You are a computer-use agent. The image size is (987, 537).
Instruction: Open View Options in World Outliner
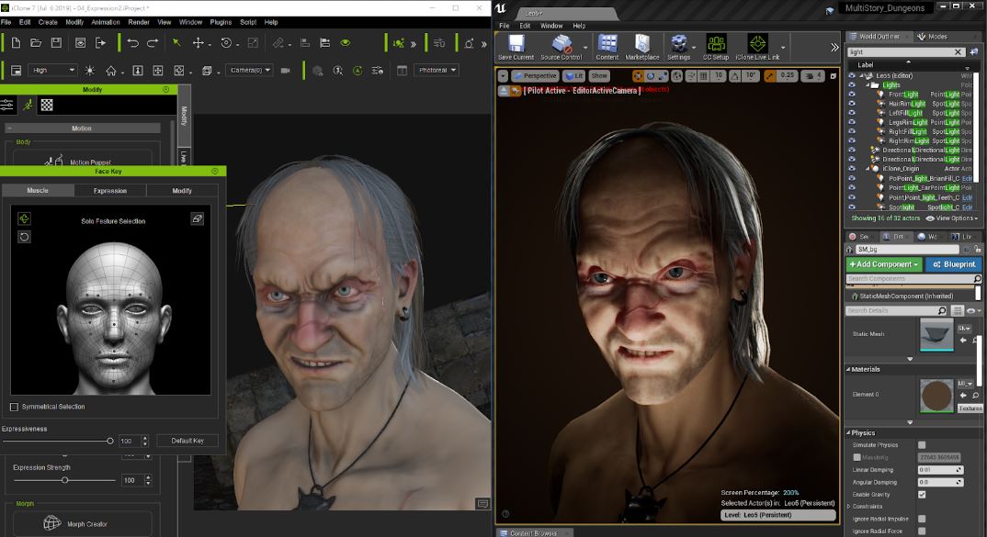point(952,218)
